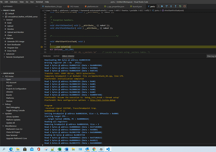Click breakpoint arrow marker at line 53
Image resolution: width=216 pixels, height=152 pixels.
42,47
